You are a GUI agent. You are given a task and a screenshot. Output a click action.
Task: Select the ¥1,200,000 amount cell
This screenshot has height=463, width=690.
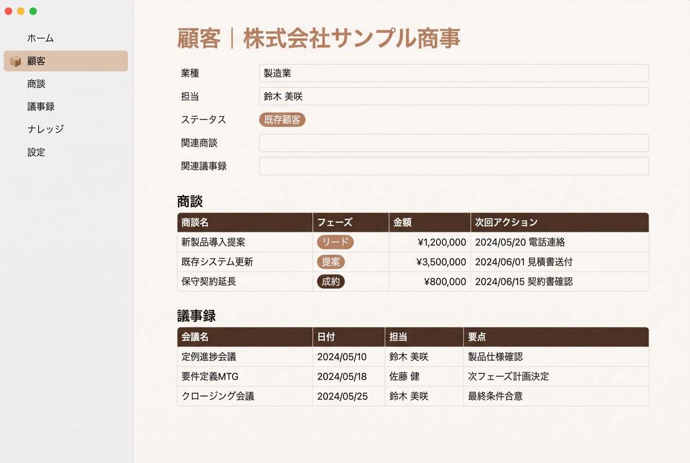pyautogui.click(x=430, y=242)
